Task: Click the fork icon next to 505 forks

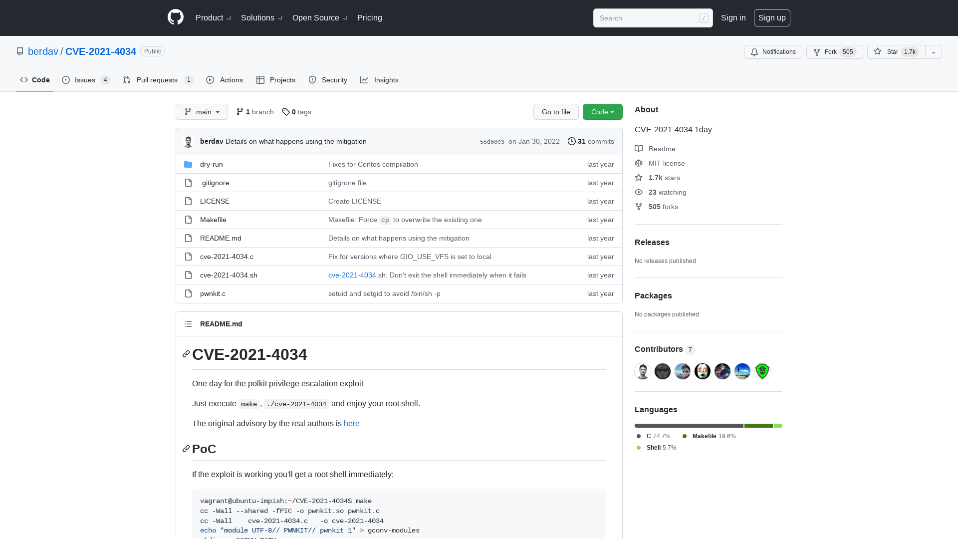Action: (639, 207)
